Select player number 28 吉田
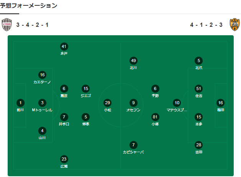The width and height of the screenshot is (241, 177). tap(198, 145)
